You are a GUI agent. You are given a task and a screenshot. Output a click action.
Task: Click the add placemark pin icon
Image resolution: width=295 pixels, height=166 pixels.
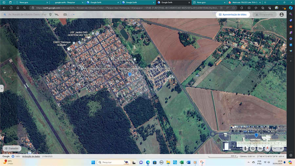(x=50, y=14)
